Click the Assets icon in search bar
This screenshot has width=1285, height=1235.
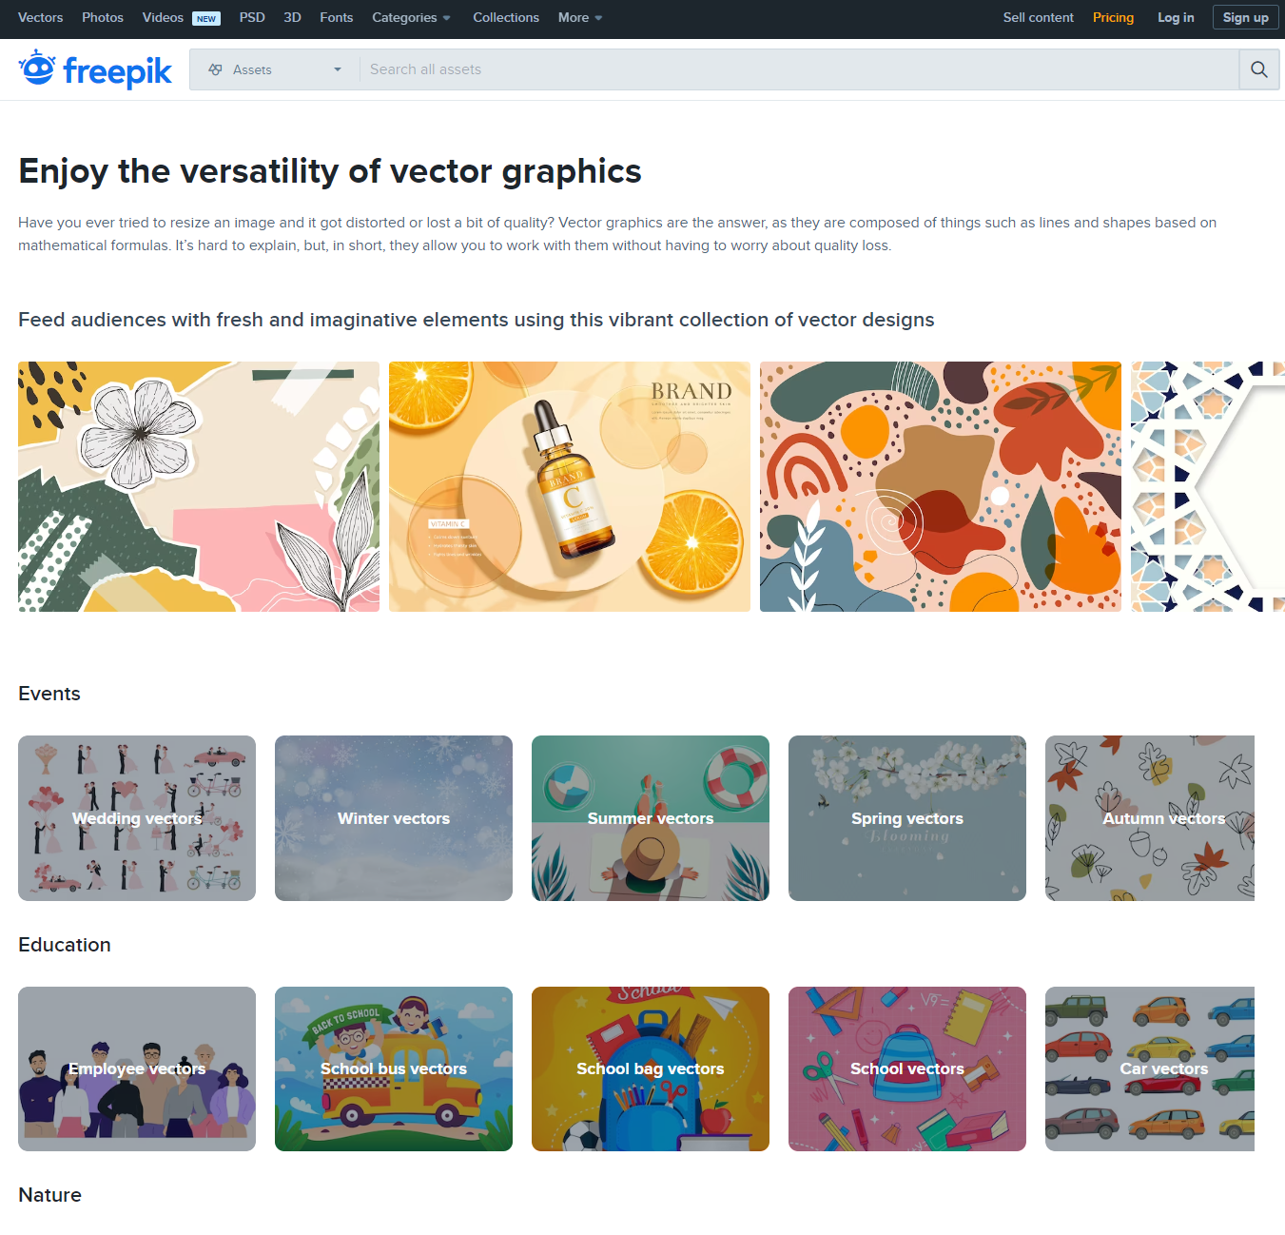point(216,69)
